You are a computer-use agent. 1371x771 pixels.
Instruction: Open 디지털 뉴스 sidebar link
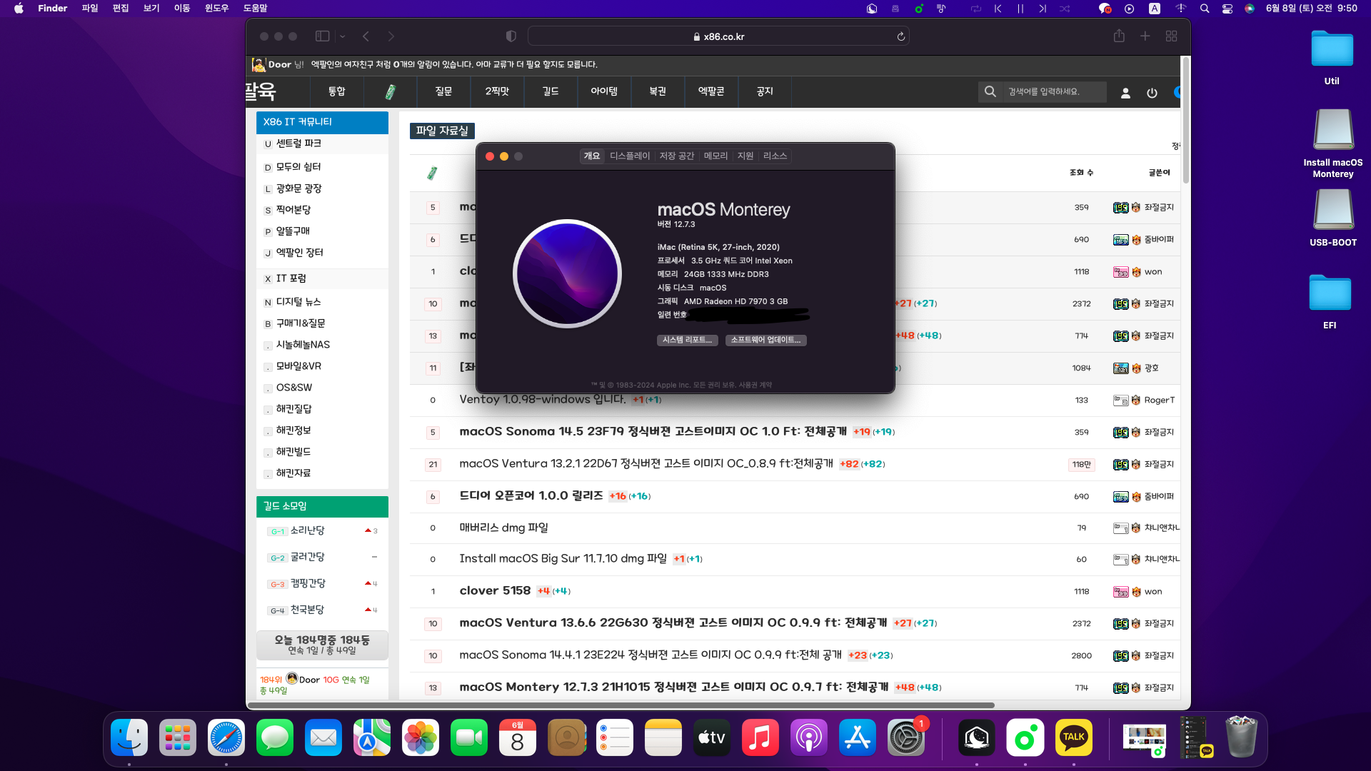298,302
